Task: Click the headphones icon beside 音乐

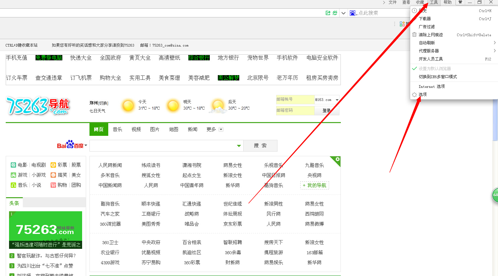Action: pyautogui.click(x=13, y=185)
